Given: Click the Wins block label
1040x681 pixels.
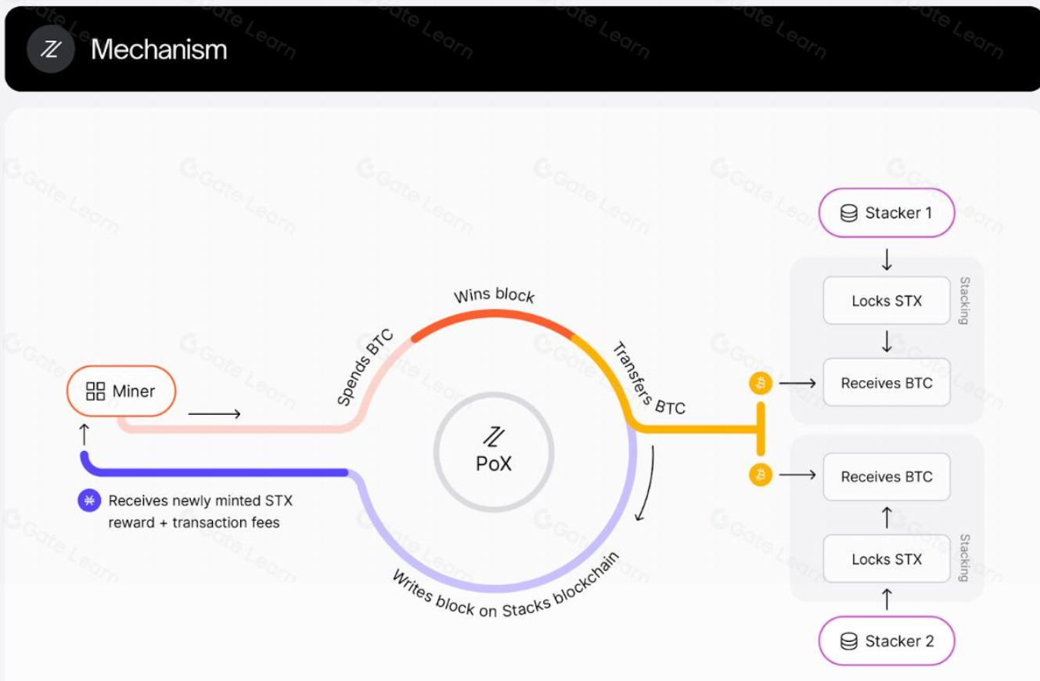Looking at the screenshot, I should (x=495, y=296).
